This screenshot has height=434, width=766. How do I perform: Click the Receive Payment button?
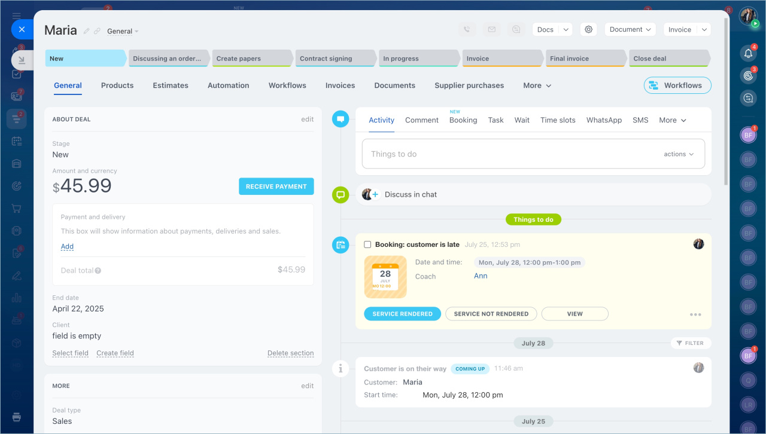click(276, 187)
